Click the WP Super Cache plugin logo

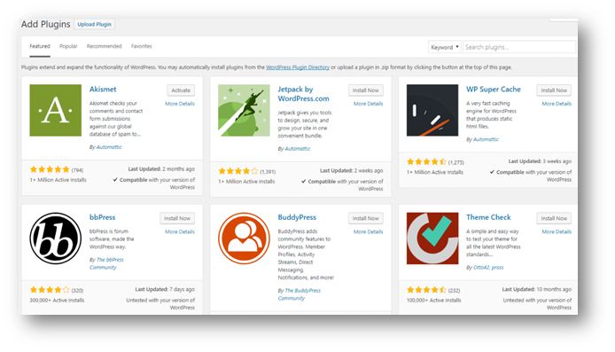pyautogui.click(x=432, y=110)
